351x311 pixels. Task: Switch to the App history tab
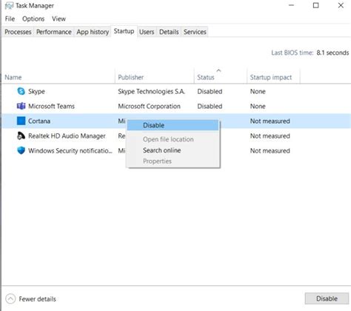[93, 32]
